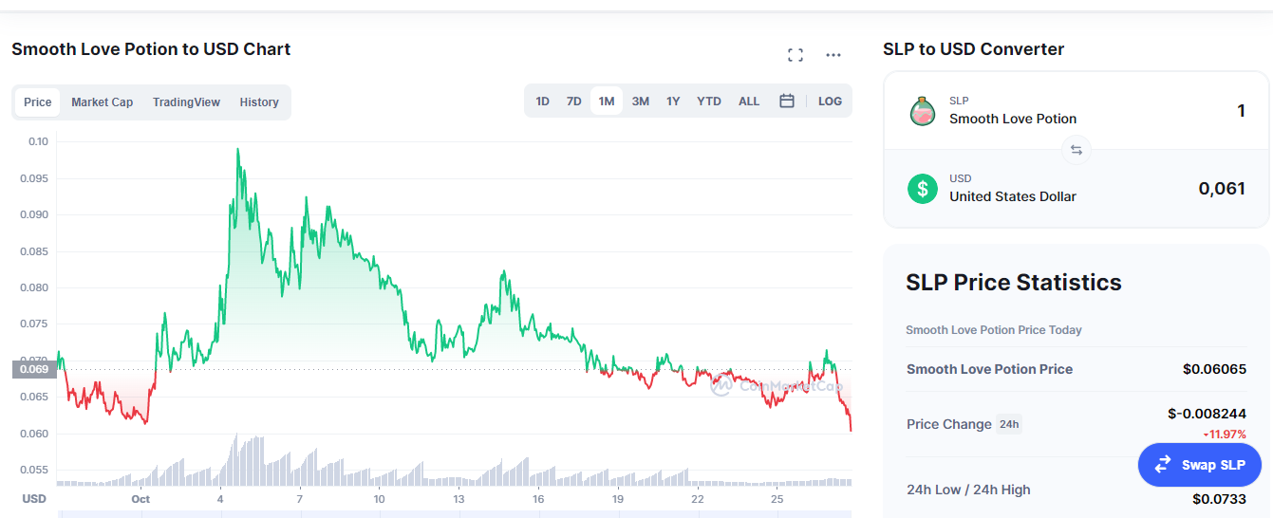Image resolution: width=1273 pixels, height=518 pixels.
Task: Switch chart range to 3M
Action: [x=641, y=101]
